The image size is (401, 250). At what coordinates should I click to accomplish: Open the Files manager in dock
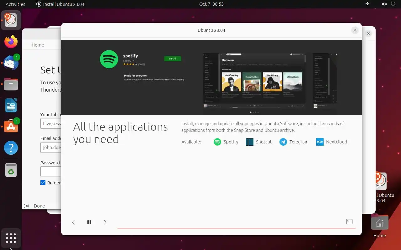coord(11,84)
